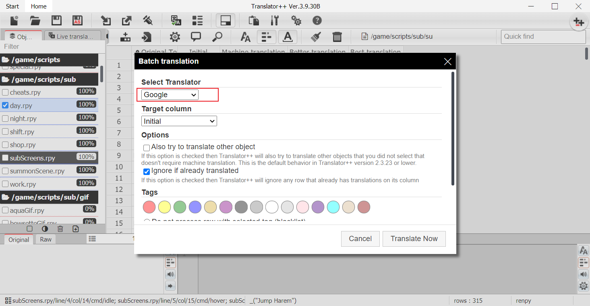Switch to the Start menu tab
The width and height of the screenshot is (590, 306).
point(12,6)
